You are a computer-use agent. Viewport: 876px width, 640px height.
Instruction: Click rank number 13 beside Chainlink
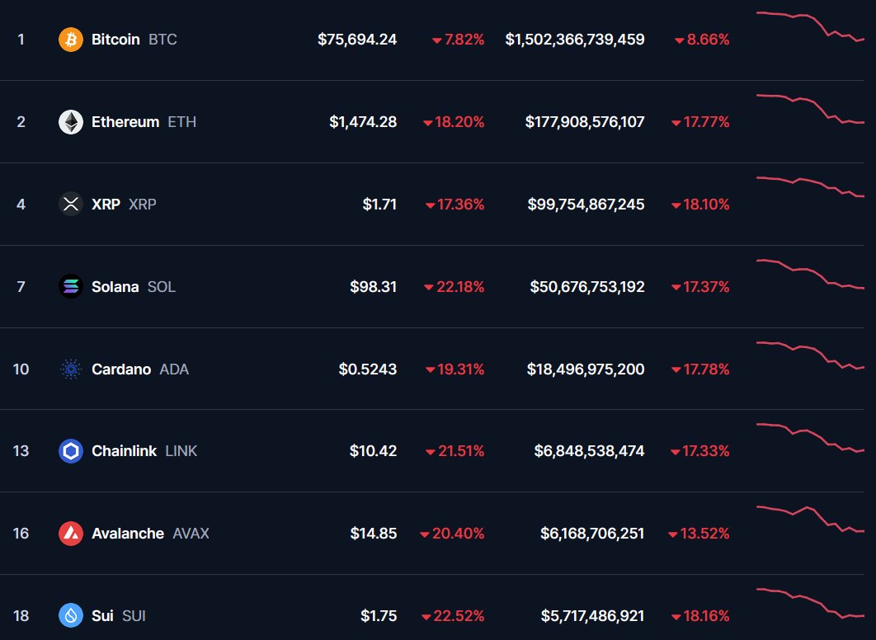coord(21,450)
